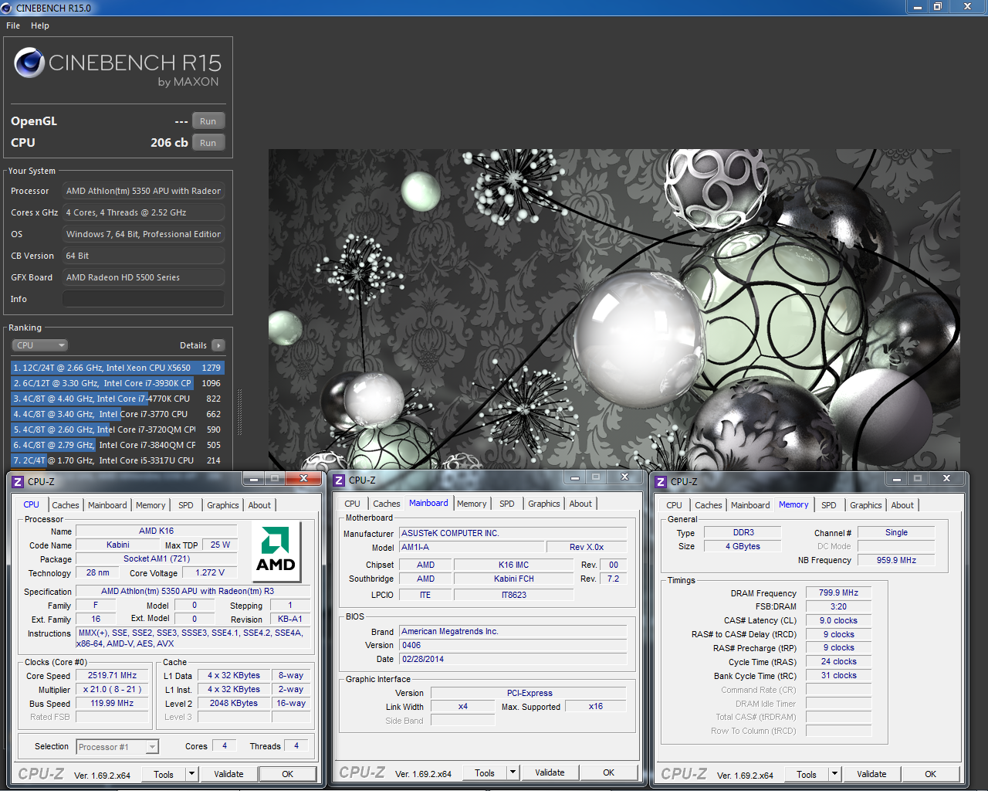Open SPD tab in CPU window

(x=186, y=505)
